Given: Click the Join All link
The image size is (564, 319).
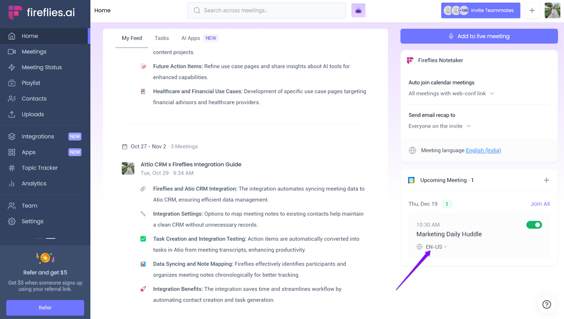Looking at the screenshot, I should point(540,204).
